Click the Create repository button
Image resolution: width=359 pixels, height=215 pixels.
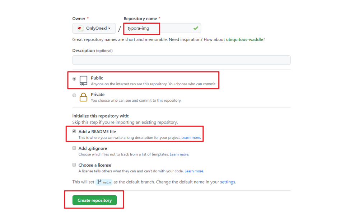tap(94, 200)
